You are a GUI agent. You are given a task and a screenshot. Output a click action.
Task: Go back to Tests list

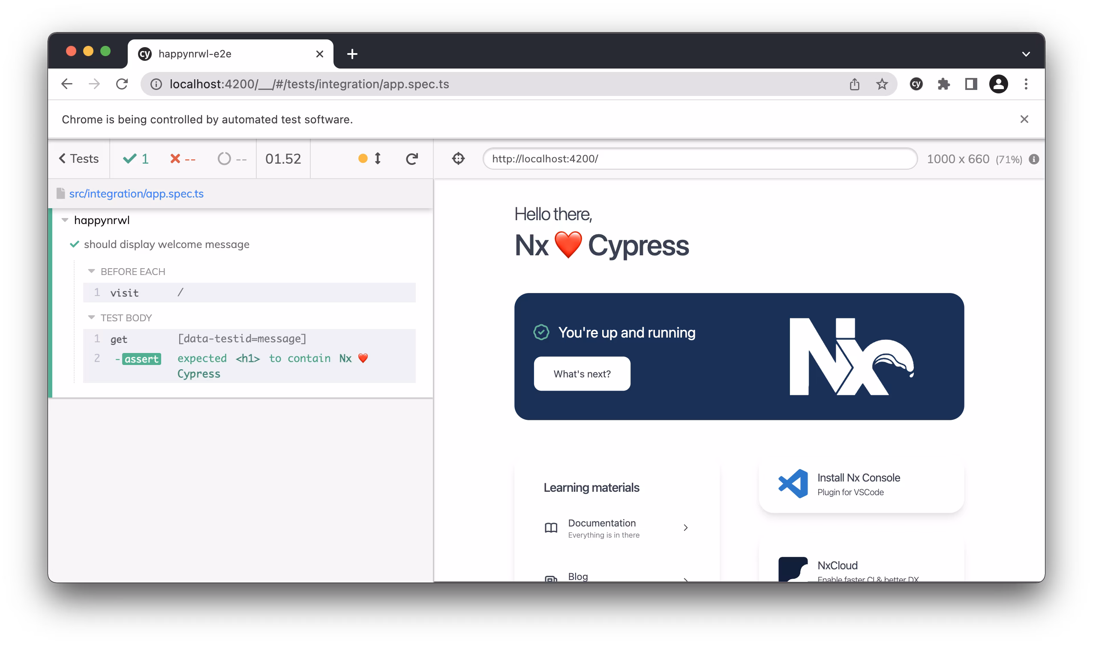pyautogui.click(x=79, y=159)
